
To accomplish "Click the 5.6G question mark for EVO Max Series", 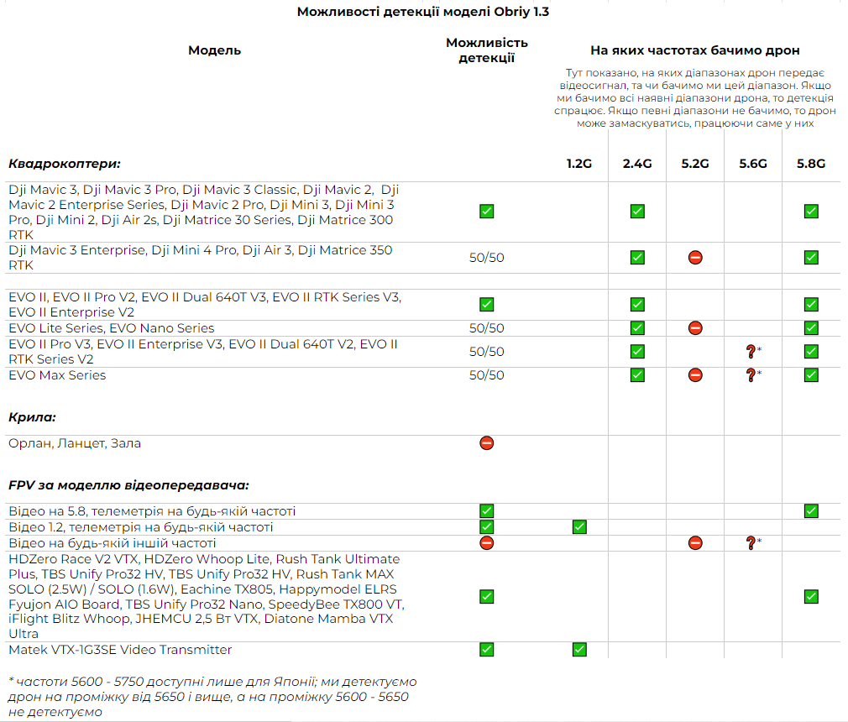I will point(751,375).
